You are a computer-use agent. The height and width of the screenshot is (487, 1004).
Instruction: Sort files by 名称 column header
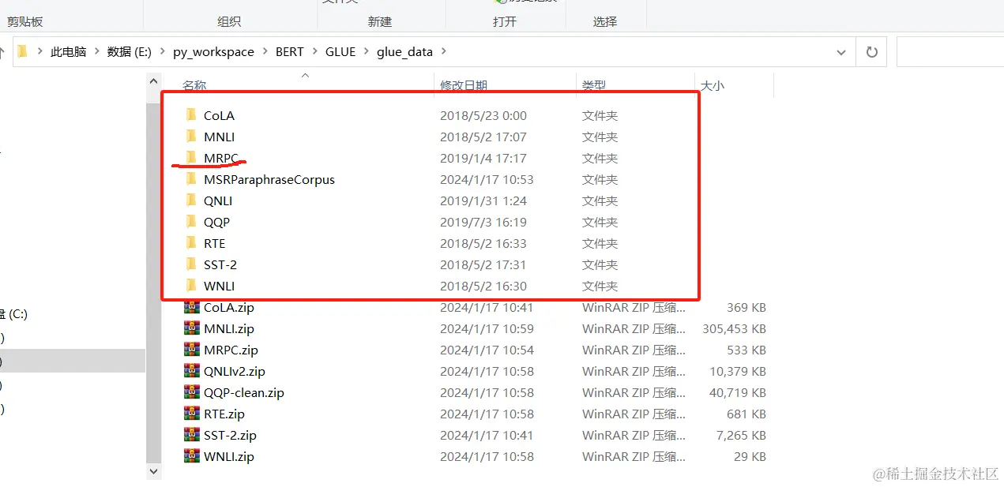194,85
